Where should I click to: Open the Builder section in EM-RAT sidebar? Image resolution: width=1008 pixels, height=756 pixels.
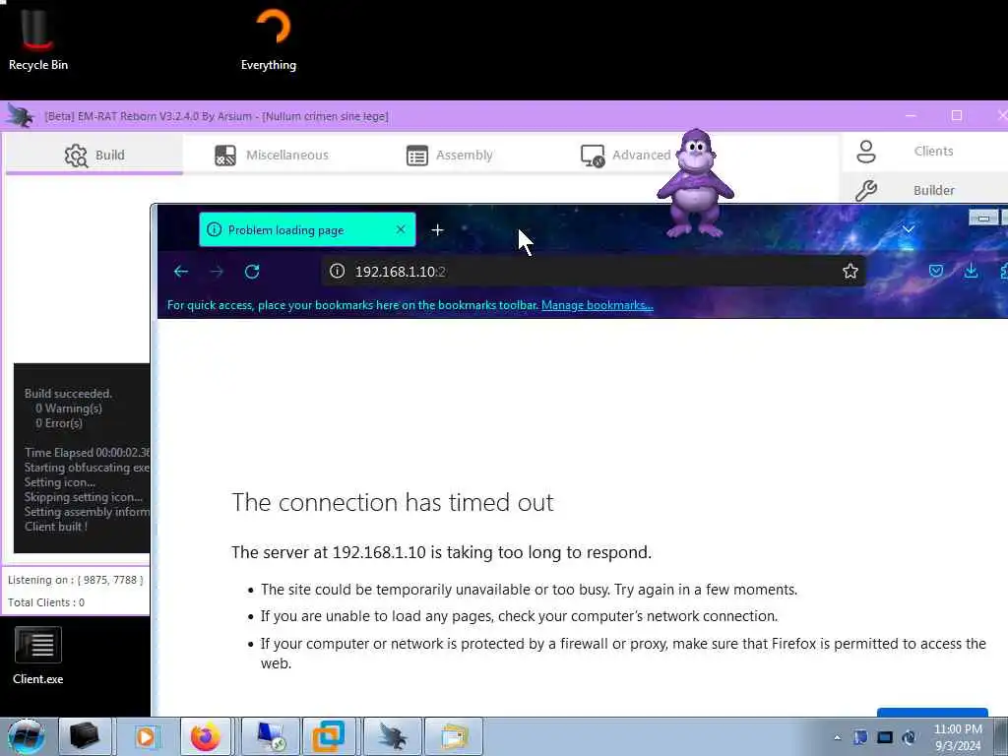point(924,190)
